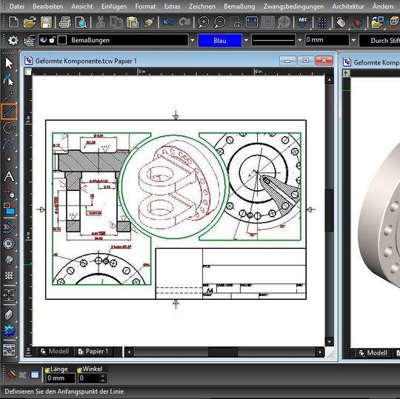Select the Arc tool in left toolbar

[x=9, y=144]
